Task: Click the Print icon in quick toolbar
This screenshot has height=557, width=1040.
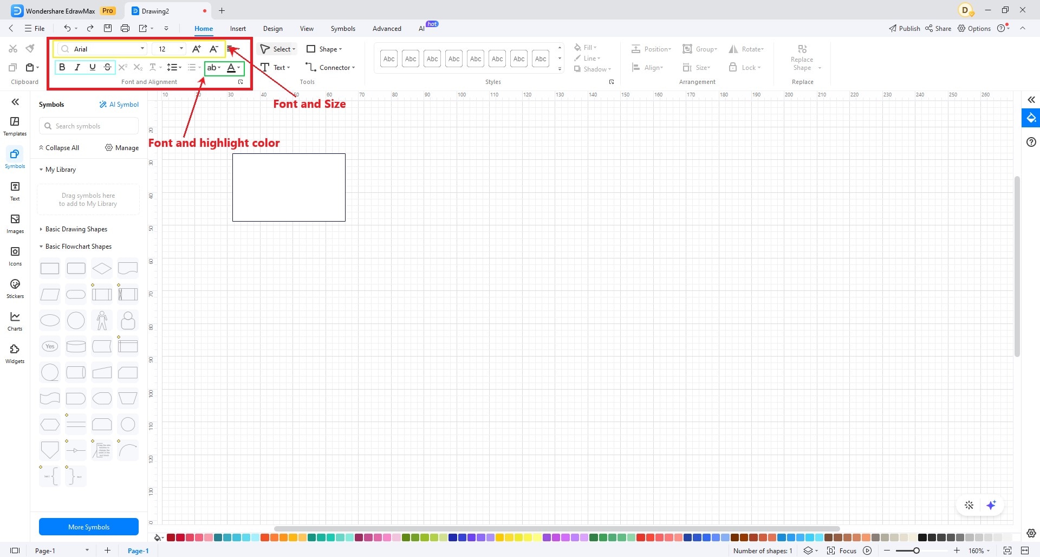Action: pos(125,28)
